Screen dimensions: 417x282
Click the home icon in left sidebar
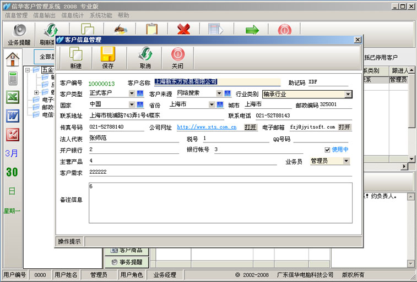pos(13,58)
